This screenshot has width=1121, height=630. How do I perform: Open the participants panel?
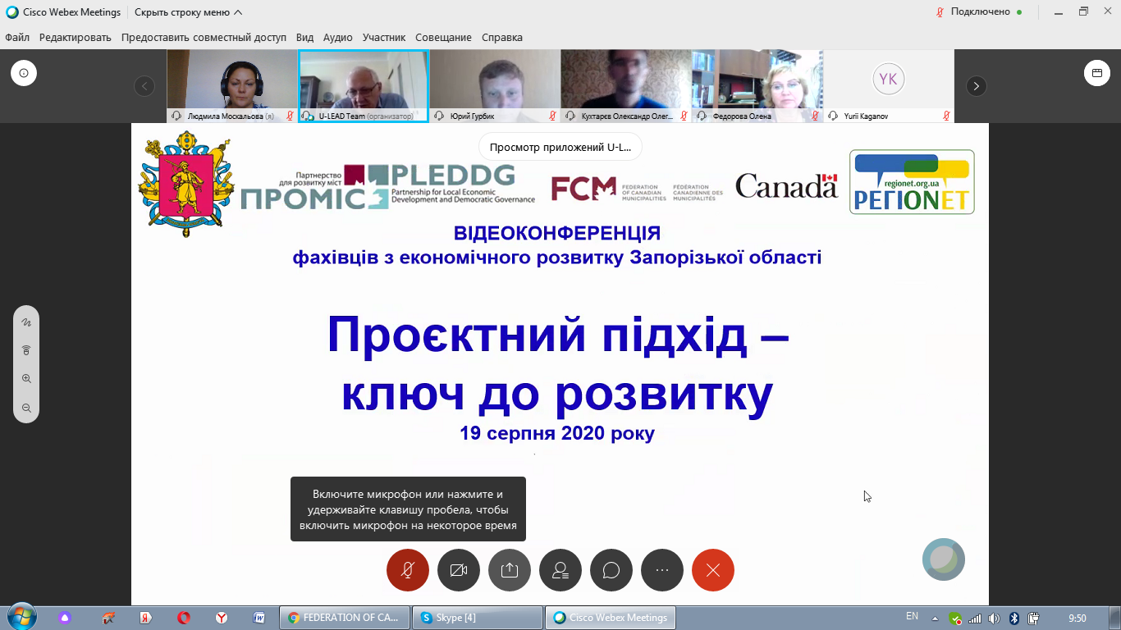point(560,570)
